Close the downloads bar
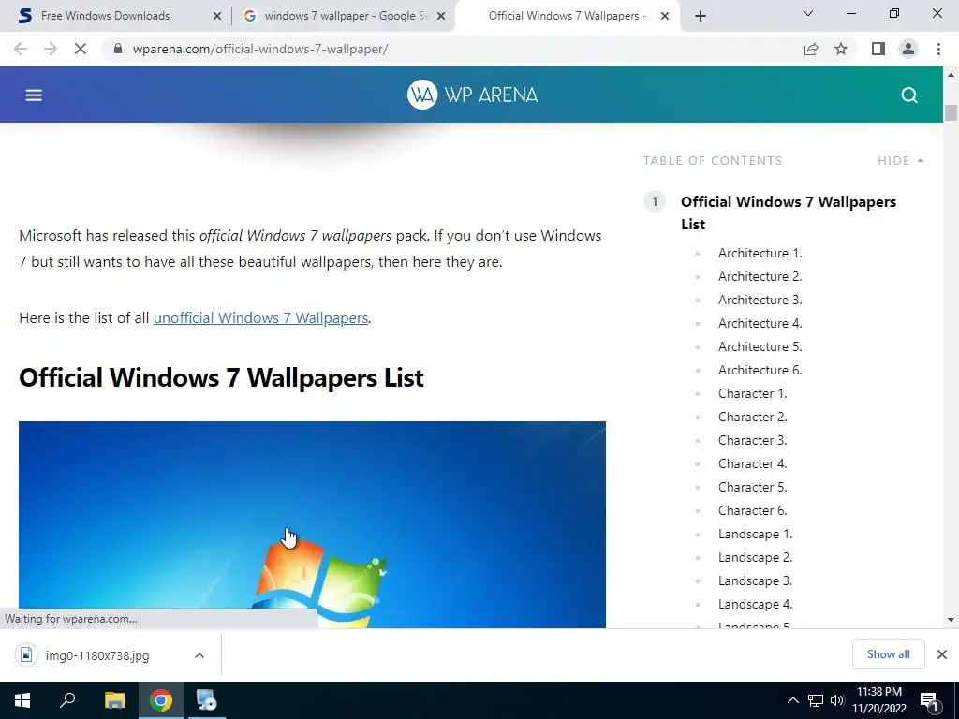The height and width of the screenshot is (719, 959). click(942, 654)
